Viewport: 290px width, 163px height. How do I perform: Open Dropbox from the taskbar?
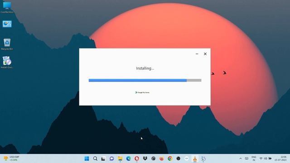tap(145, 158)
